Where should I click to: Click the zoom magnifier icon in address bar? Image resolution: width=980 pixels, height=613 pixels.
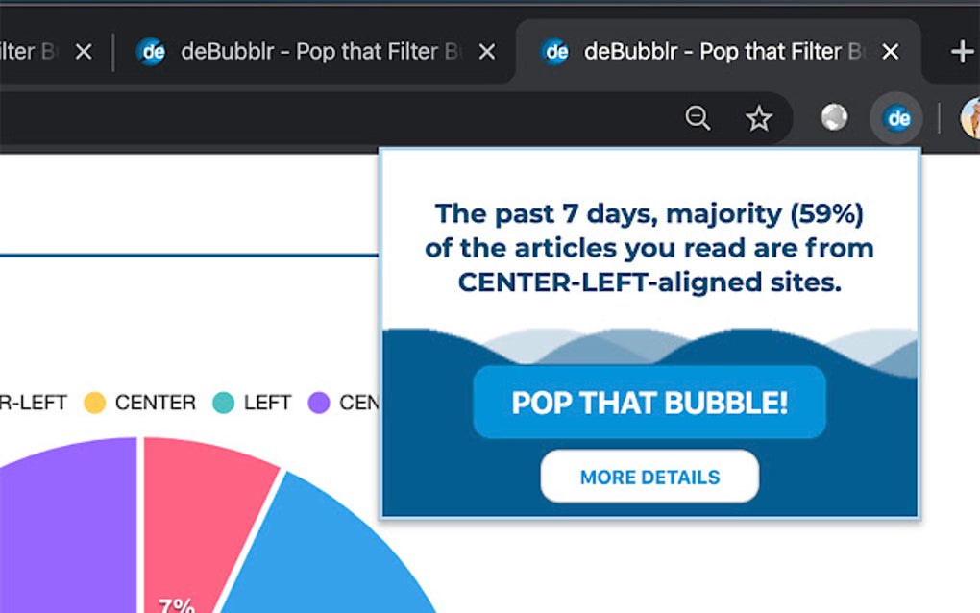[x=698, y=118]
